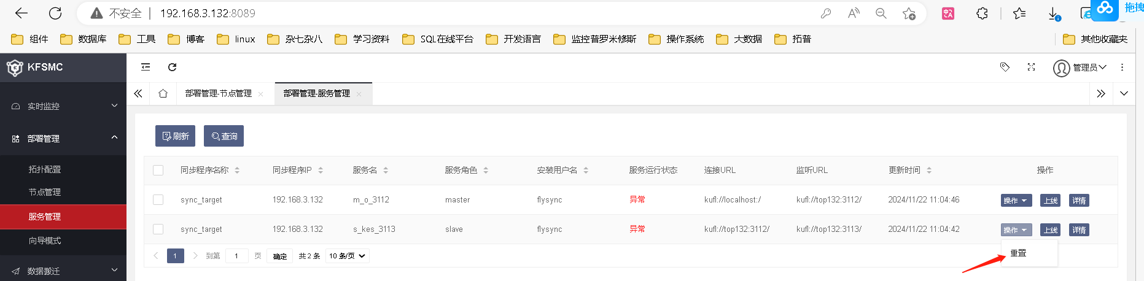Toggle the select-all checkbox in table header
The image size is (1144, 281).
(158, 170)
